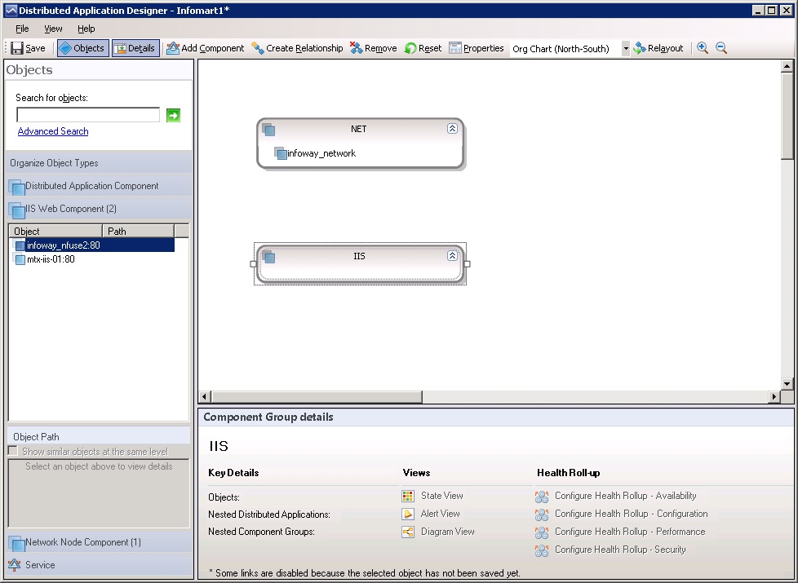This screenshot has height=583, width=798.
Task: Click the Service section icon
Action: point(14,565)
